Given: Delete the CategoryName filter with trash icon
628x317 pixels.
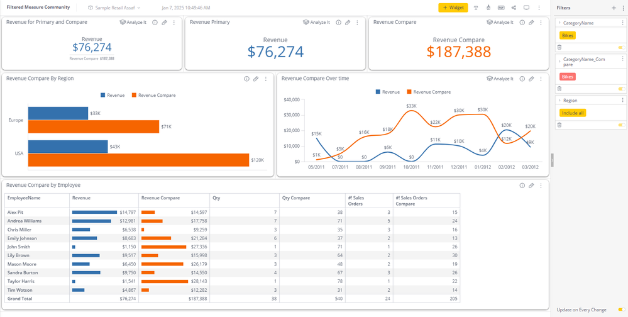Looking at the screenshot, I should (559, 47).
